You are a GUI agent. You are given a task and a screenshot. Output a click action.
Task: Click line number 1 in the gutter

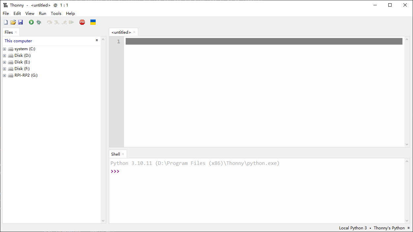[118, 42]
